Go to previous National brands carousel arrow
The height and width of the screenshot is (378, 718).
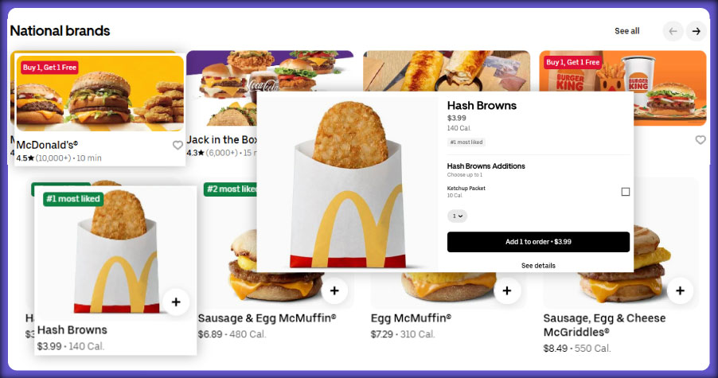(673, 31)
